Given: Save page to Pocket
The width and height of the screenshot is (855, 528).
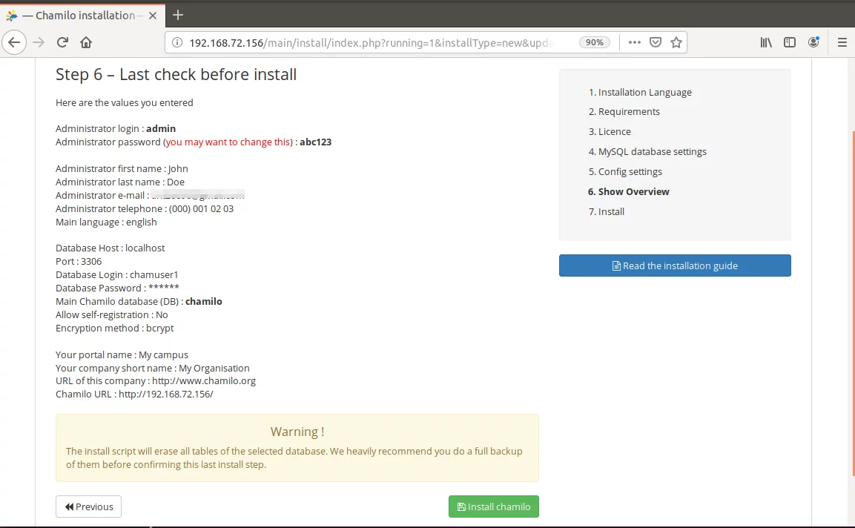Looking at the screenshot, I should click(x=656, y=42).
